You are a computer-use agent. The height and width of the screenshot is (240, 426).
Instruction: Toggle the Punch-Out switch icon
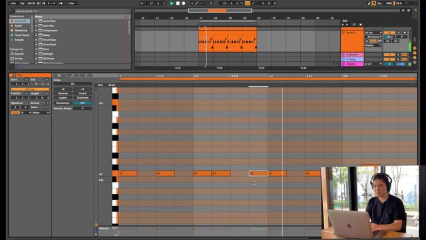coord(253,3)
